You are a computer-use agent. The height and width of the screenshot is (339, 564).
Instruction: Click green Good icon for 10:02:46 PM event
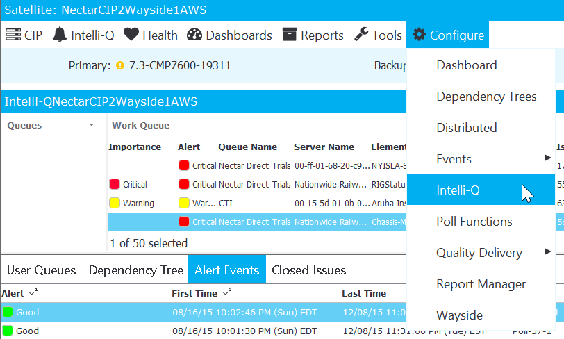pyautogui.click(x=8, y=312)
